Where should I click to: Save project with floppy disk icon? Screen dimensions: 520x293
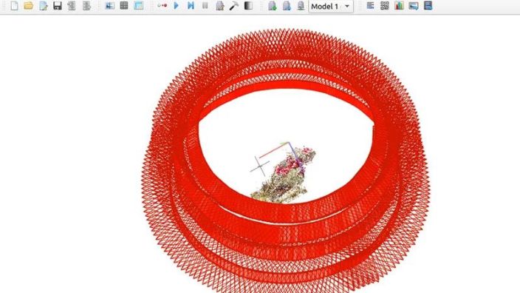(58, 6)
